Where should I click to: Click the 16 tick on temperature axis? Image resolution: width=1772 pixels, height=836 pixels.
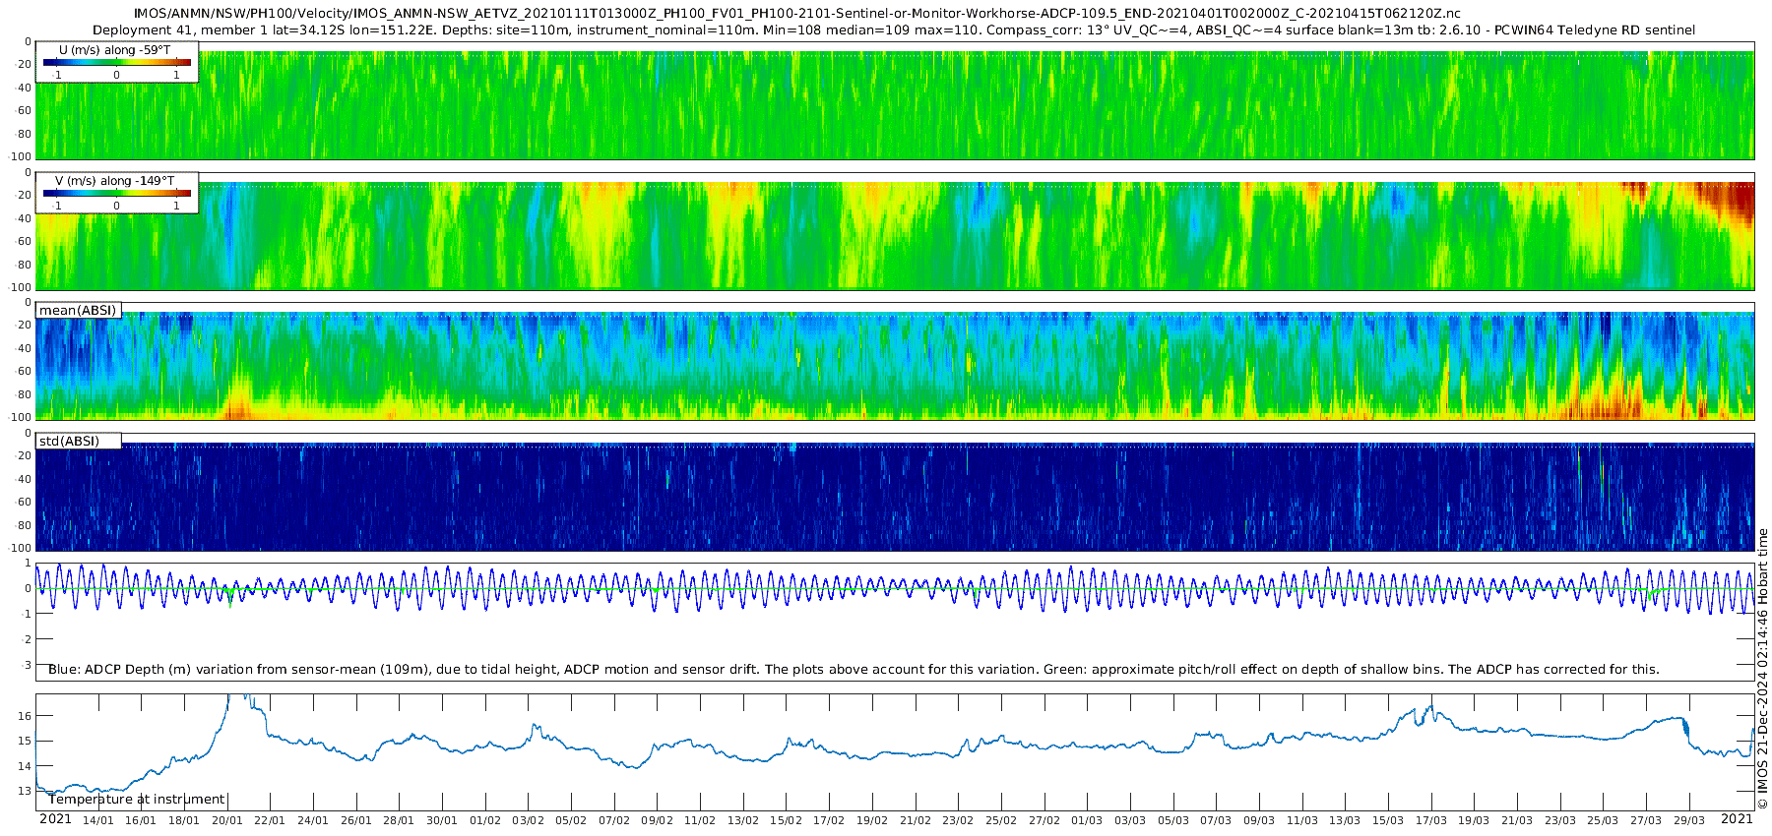25,716
